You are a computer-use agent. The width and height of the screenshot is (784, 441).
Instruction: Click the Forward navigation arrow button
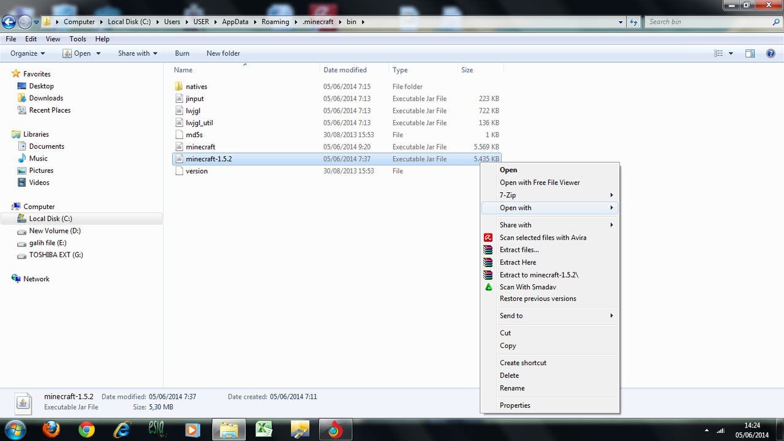pyautogui.click(x=24, y=22)
